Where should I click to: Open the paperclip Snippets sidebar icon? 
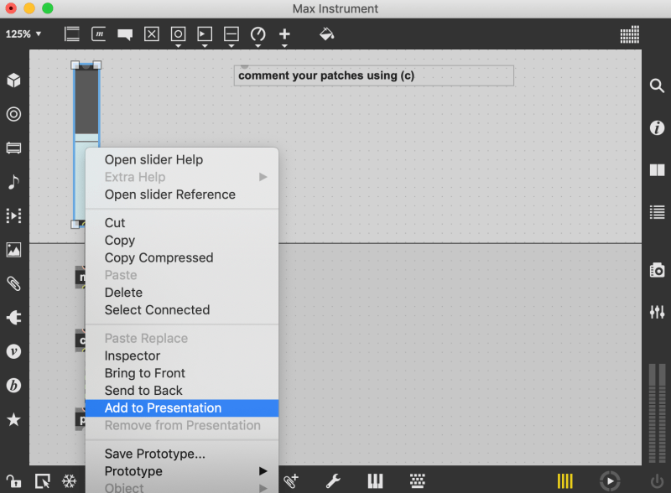tap(13, 283)
